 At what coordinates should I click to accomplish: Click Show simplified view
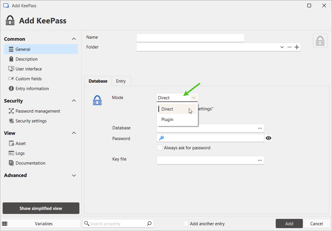click(x=41, y=208)
